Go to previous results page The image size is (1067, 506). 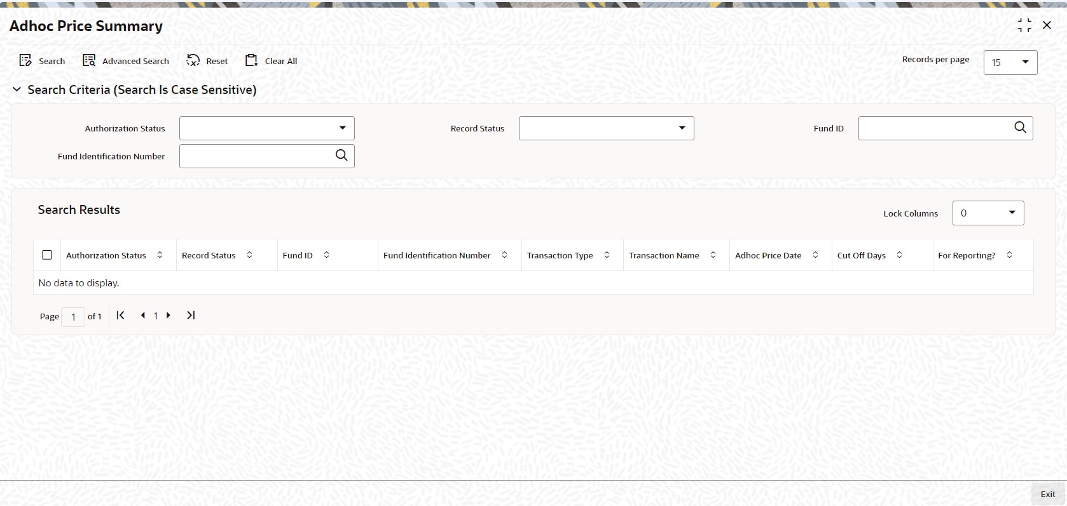(x=143, y=316)
